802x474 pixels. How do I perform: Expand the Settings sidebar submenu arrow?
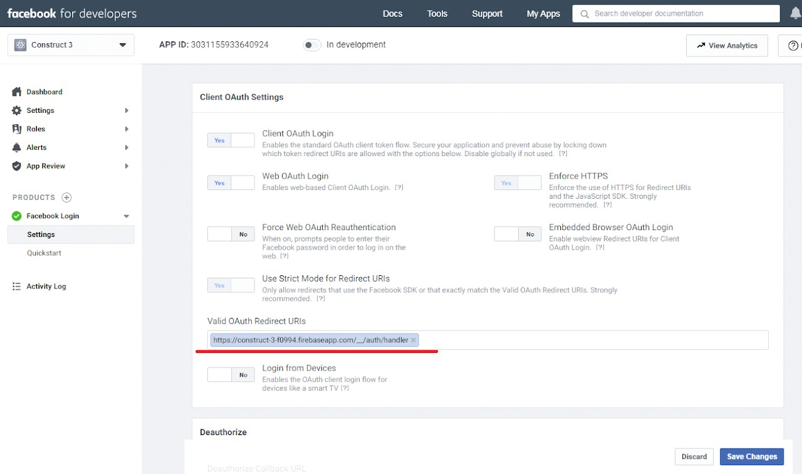pyautogui.click(x=127, y=111)
